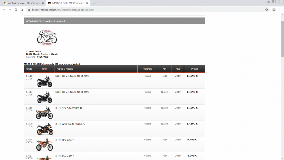Click the KTM 1290 Super Duke GT photo
This screenshot has height=160, width=284.
point(45,128)
